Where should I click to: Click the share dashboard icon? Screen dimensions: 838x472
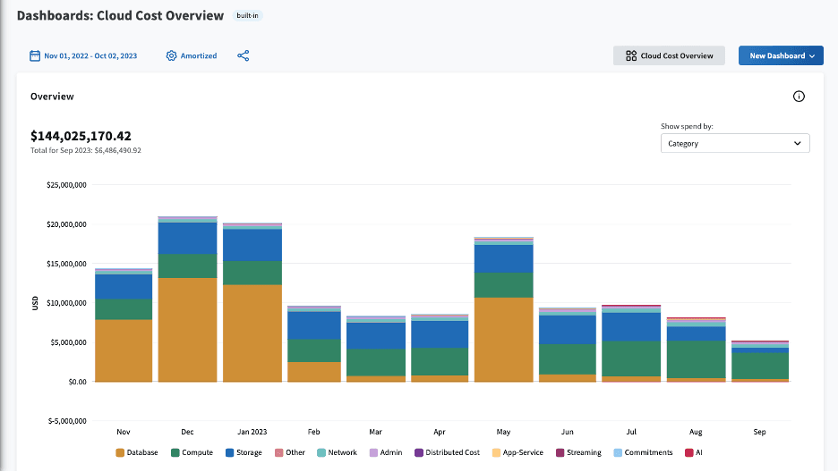[x=244, y=55]
